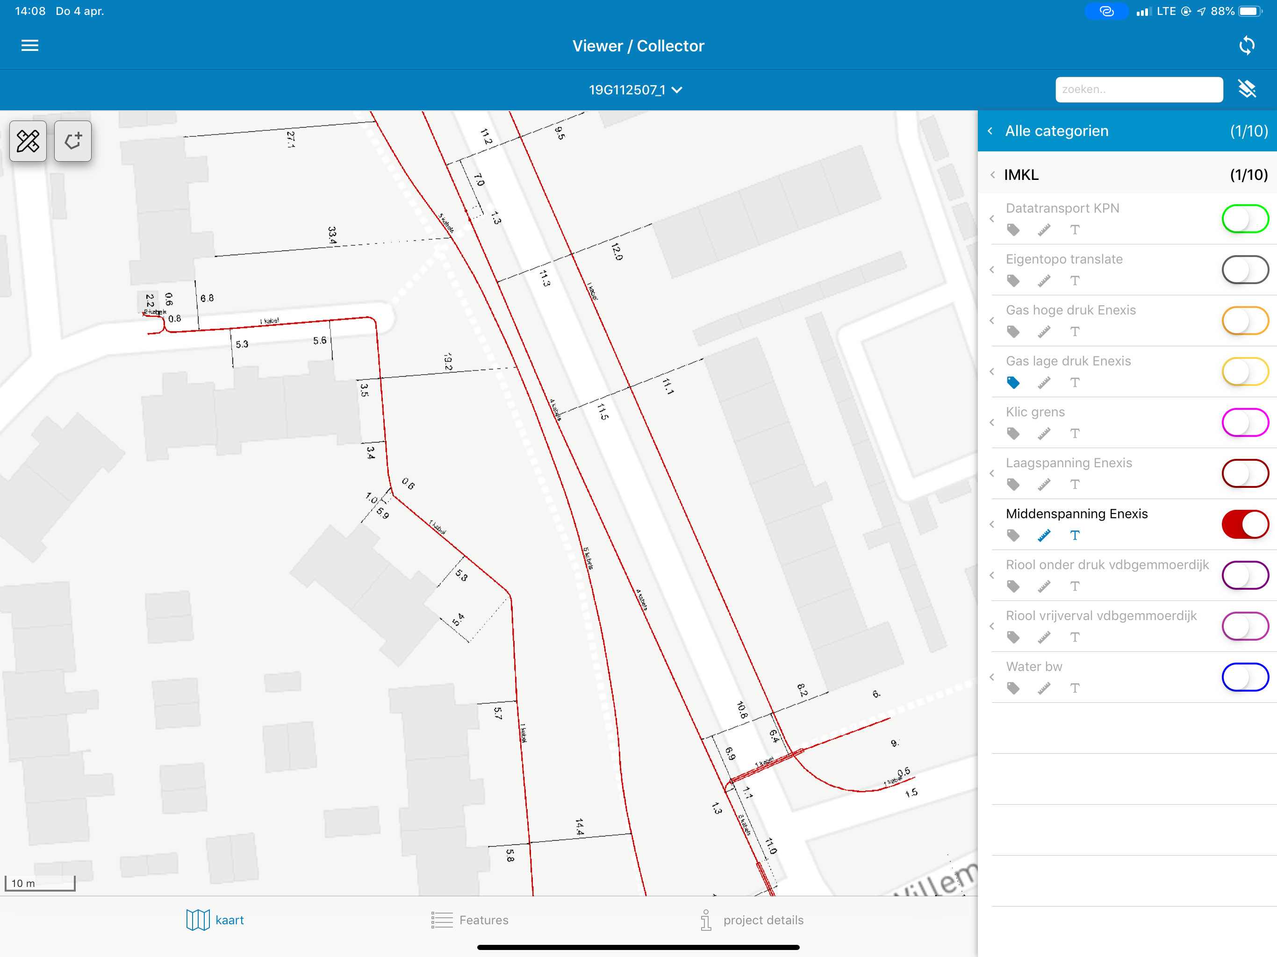The image size is (1277, 957).
Task: Expand the Datatransport KPN row chevron
Action: coord(992,219)
